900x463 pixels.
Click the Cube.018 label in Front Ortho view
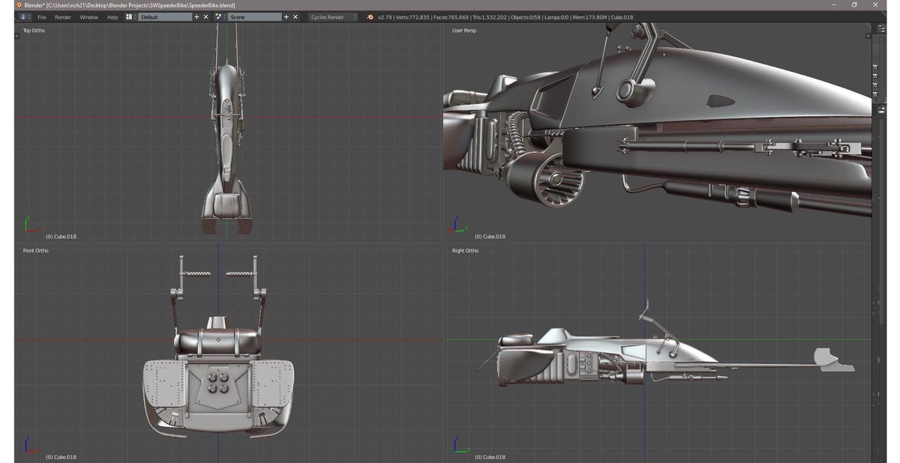click(x=61, y=457)
